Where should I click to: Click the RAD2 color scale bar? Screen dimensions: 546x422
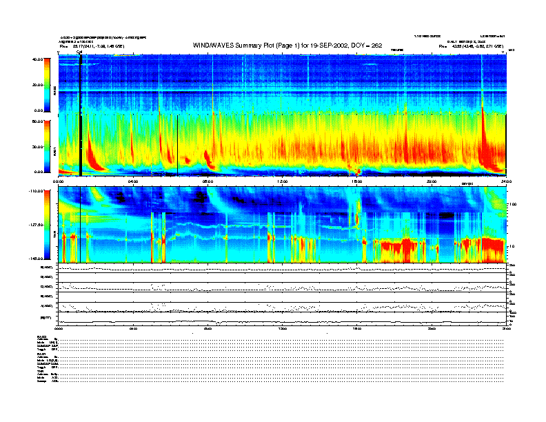tap(47, 85)
